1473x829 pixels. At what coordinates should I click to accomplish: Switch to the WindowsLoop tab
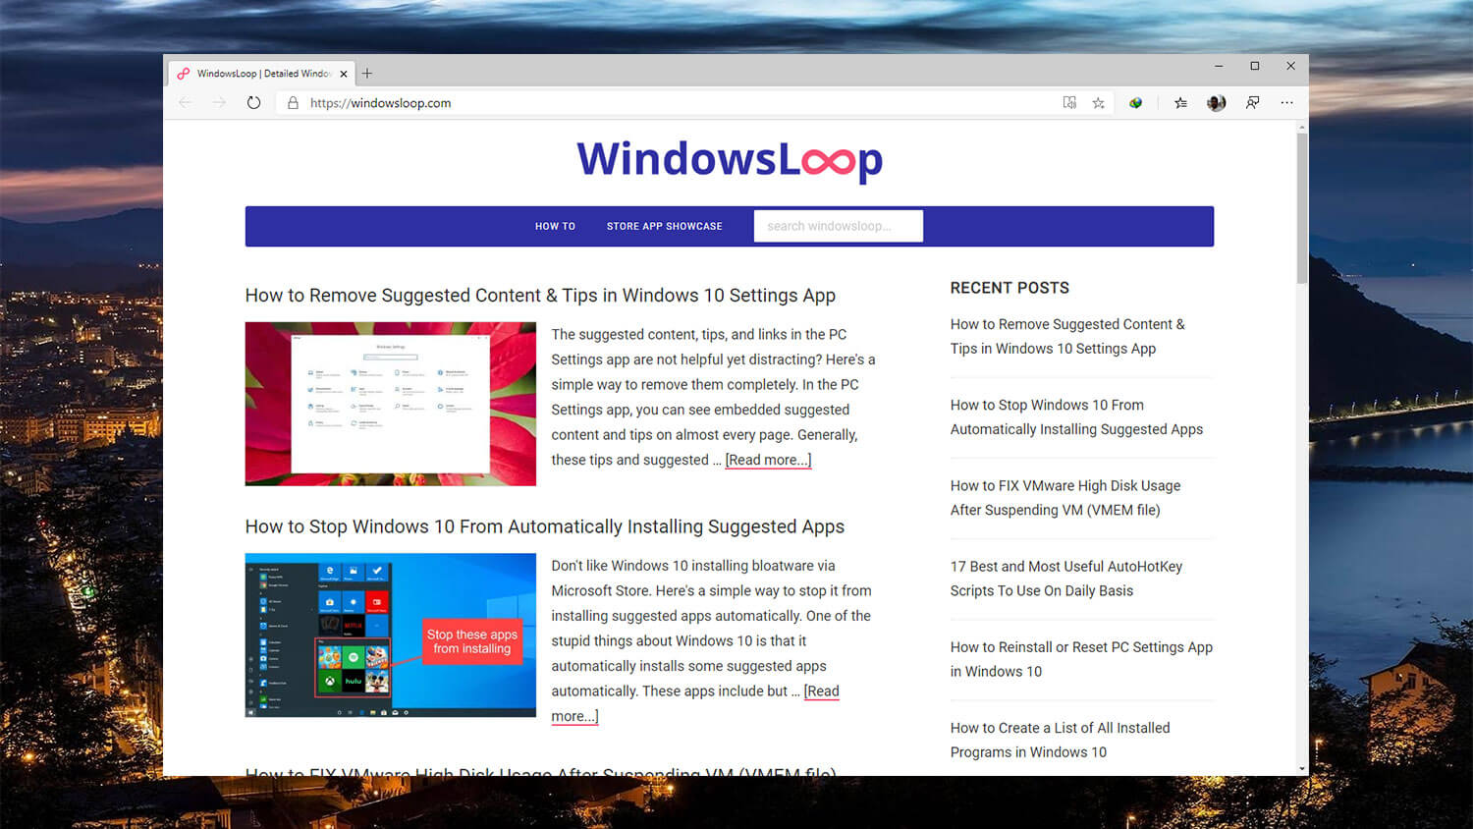(258, 72)
